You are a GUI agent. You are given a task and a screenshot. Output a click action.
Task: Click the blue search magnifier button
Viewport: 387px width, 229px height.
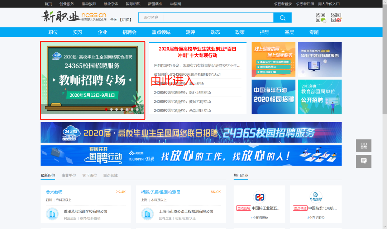pyautogui.click(x=282, y=18)
